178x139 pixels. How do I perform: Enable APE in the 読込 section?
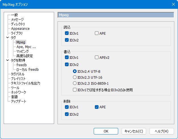pos(97,33)
